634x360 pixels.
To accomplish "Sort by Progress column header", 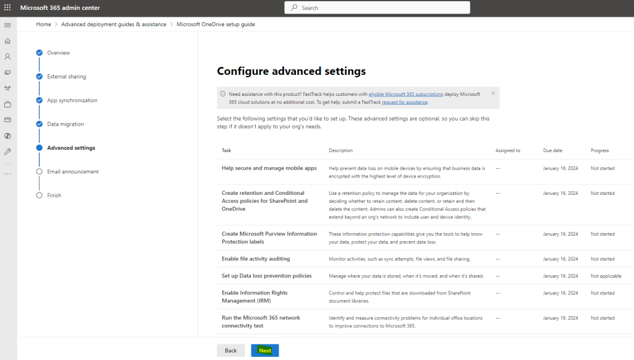I will (x=599, y=150).
